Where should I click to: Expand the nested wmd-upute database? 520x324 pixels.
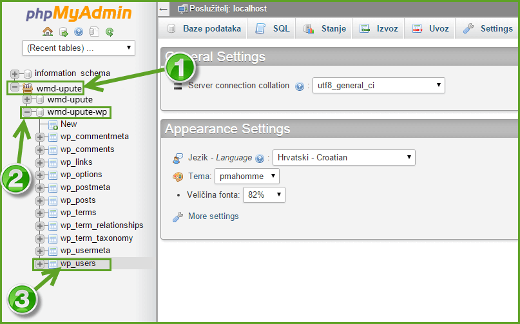pos(27,99)
